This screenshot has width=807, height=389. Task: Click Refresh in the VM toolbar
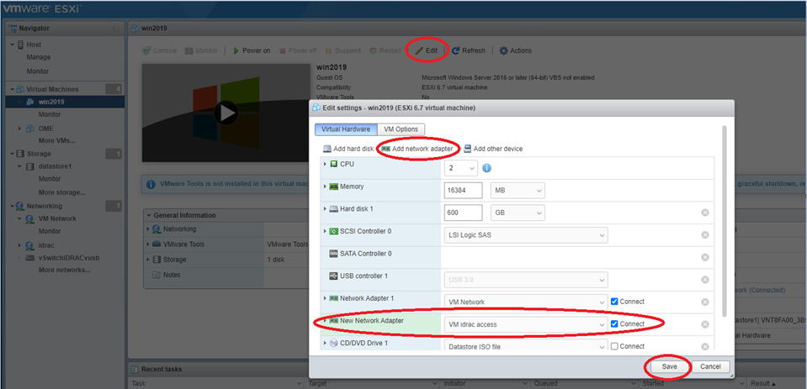tap(469, 51)
